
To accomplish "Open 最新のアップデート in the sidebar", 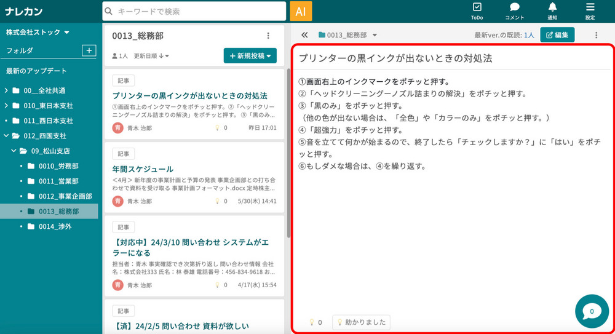I will 36,71.
